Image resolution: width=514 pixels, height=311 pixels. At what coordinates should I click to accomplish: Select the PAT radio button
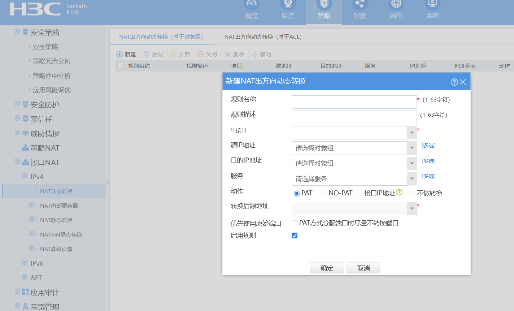coord(297,194)
